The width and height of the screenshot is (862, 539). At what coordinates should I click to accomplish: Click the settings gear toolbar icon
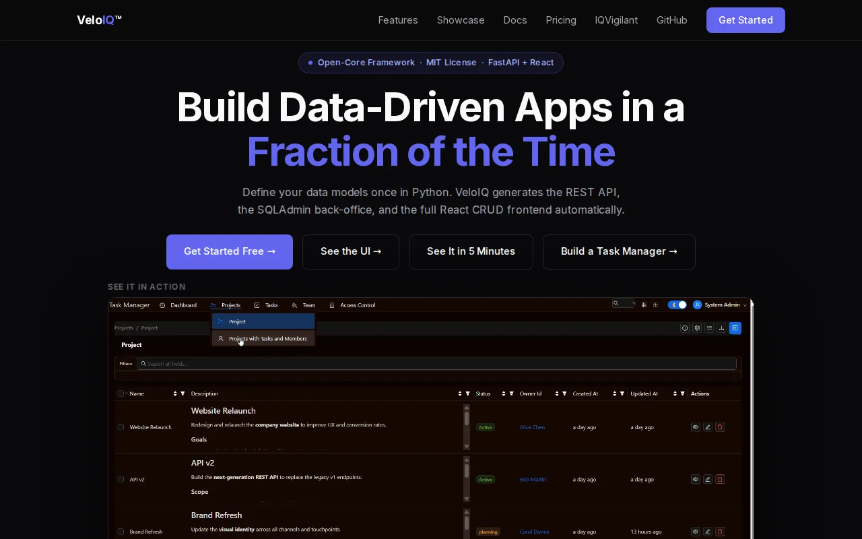pyautogui.click(x=697, y=328)
